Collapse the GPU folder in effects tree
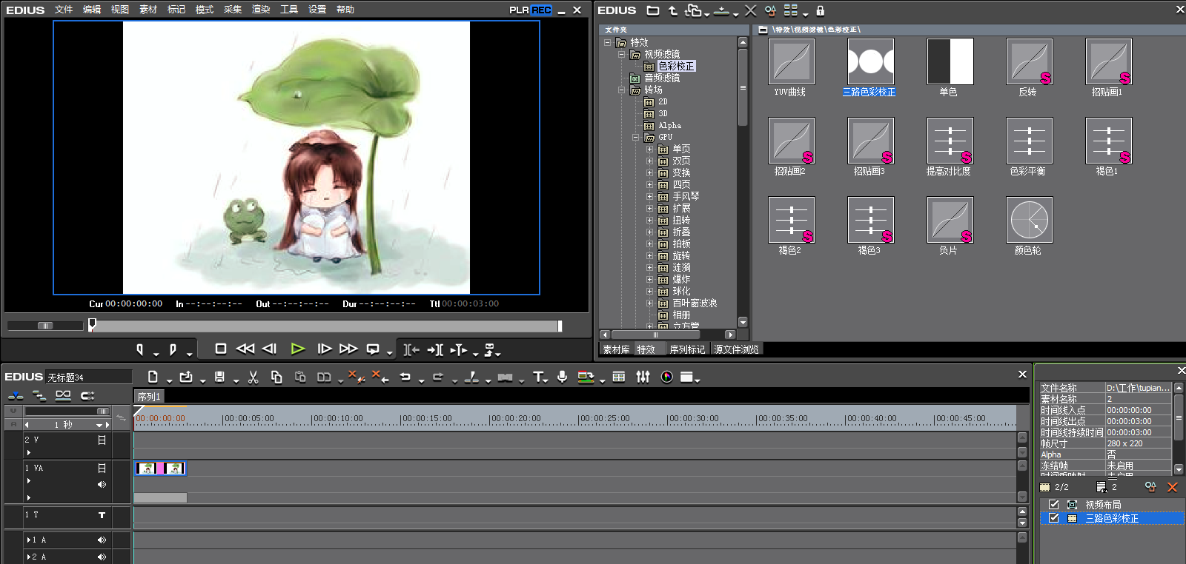 (x=635, y=138)
